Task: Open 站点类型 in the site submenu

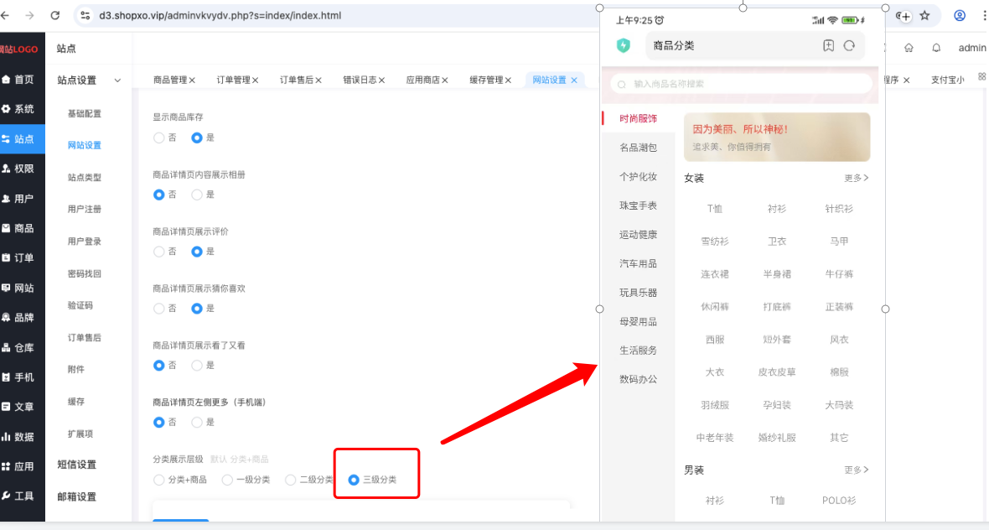Action: (x=85, y=177)
